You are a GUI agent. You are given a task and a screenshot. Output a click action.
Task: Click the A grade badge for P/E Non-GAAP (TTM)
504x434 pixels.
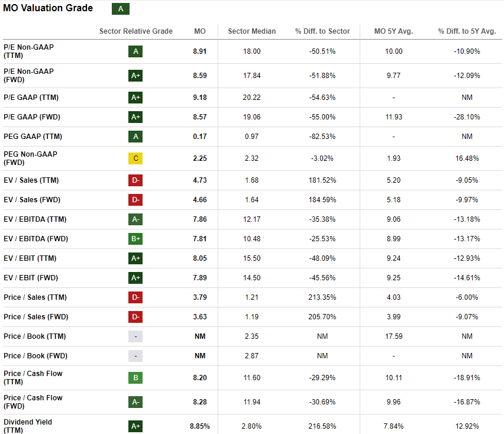click(x=135, y=51)
